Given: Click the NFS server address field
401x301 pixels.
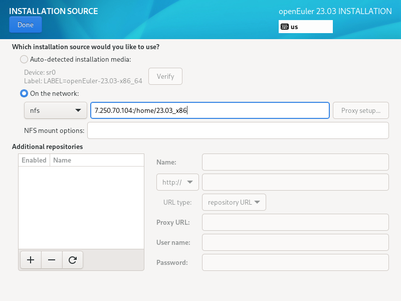Looking at the screenshot, I should [x=210, y=110].
